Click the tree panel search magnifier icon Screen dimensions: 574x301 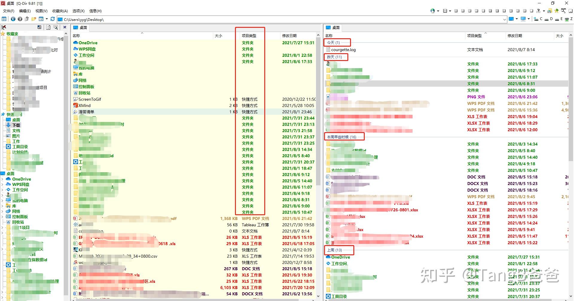tap(56, 27)
